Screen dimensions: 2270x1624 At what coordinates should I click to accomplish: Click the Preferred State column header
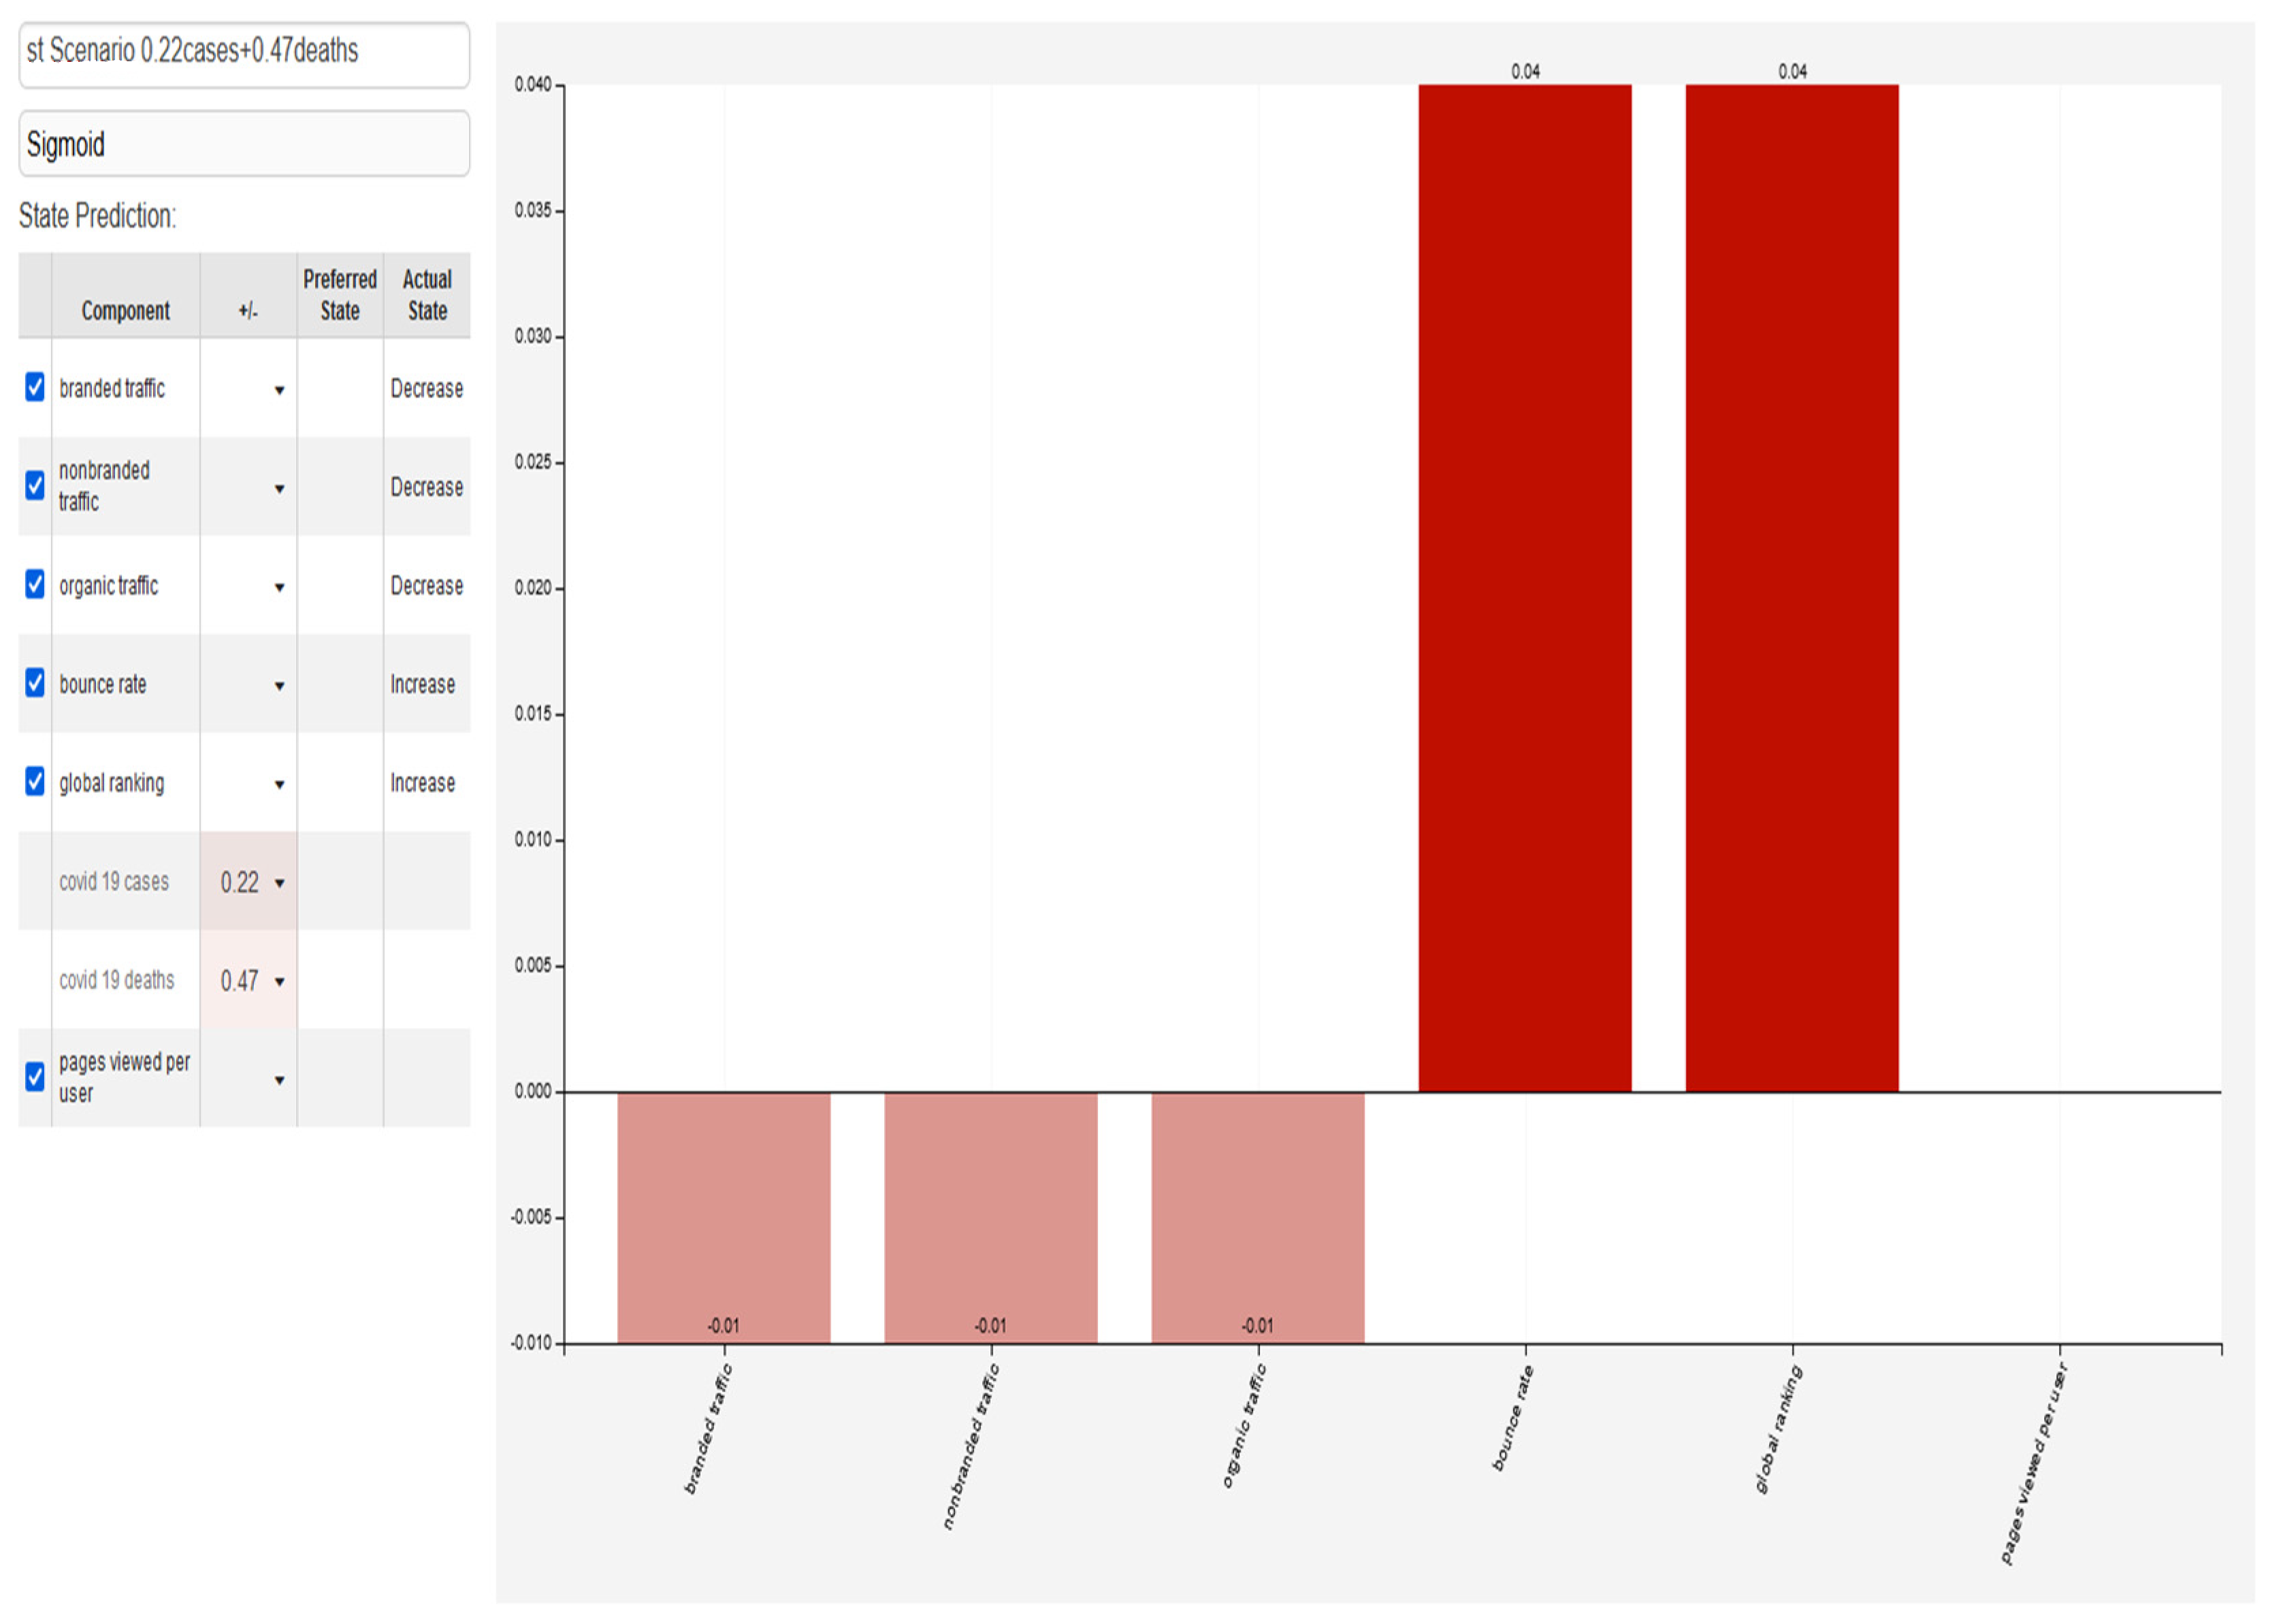[x=340, y=295]
